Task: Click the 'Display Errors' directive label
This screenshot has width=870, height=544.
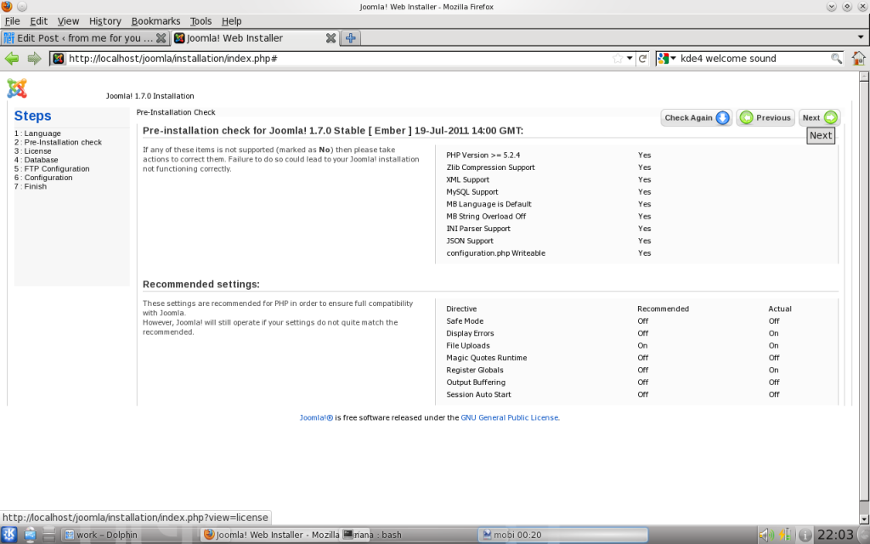Action: coord(470,333)
